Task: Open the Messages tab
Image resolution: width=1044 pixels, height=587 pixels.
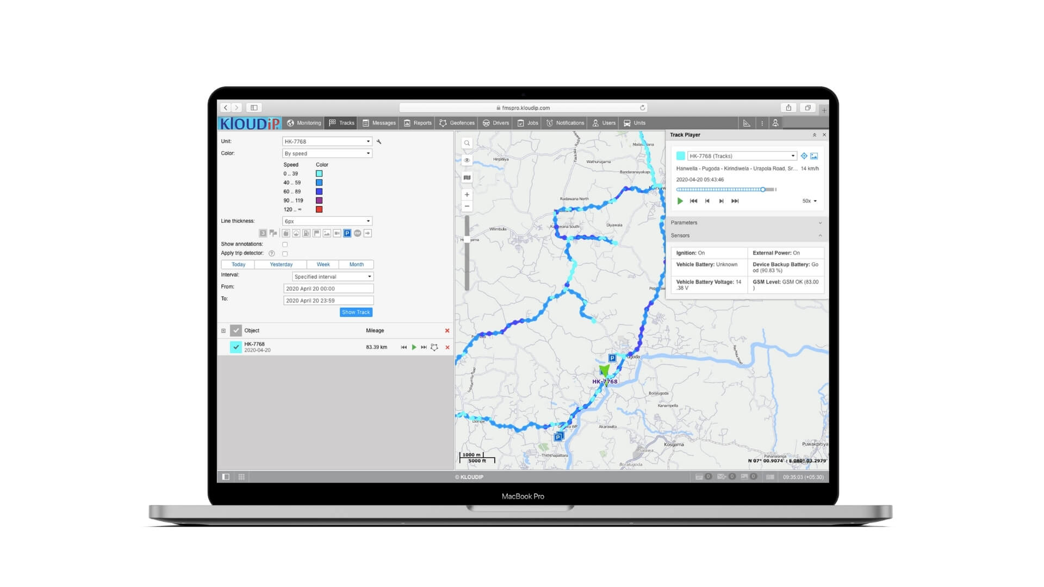Action: click(x=379, y=123)
